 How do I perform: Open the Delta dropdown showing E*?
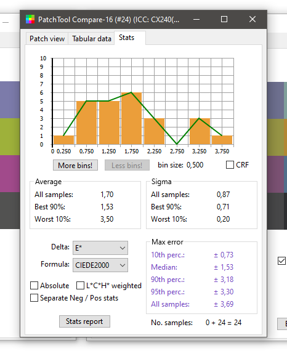pyautogui.click(x=100, y=248)
